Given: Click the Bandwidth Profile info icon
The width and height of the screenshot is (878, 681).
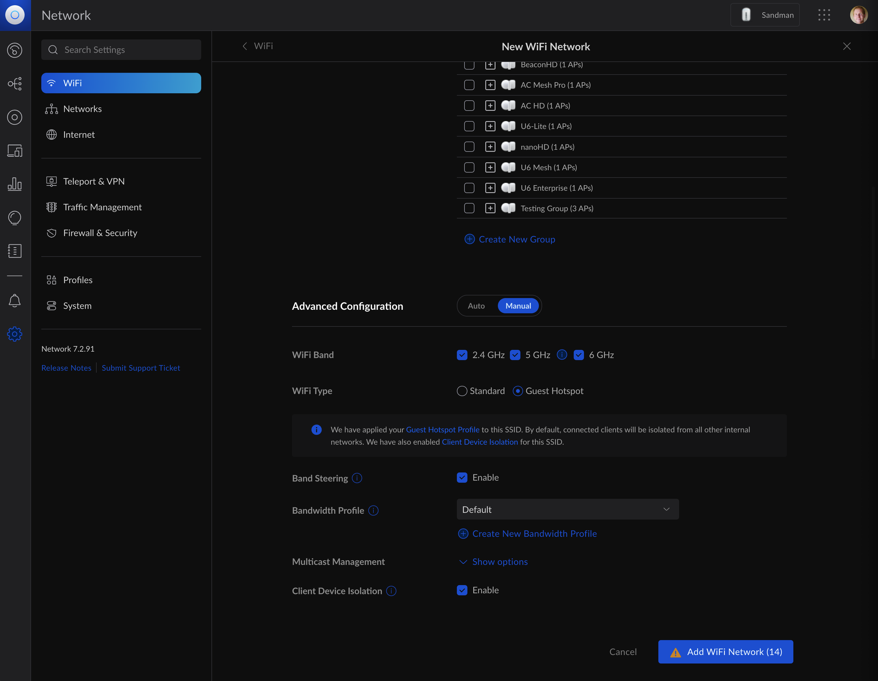Looking at the screenshot, I should 373,510.
